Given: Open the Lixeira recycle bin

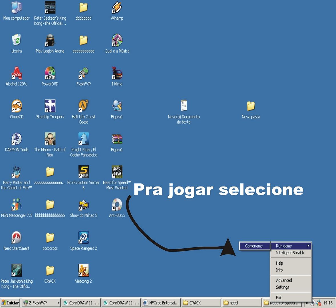Looking at the screenshot, I should point(17,40).
